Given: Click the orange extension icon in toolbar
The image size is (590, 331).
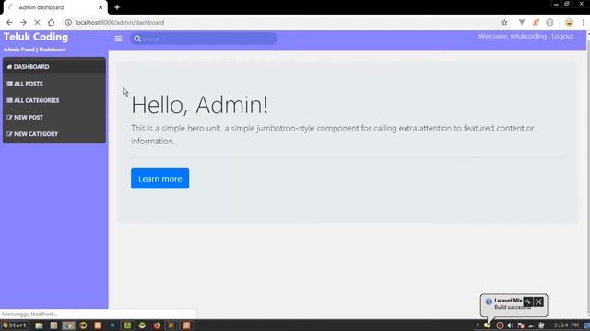Looking at the screenshot, I should tap(536, 22).
